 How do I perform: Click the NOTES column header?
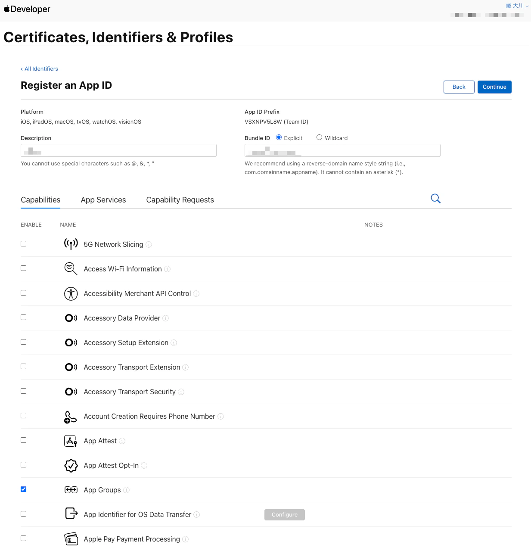(x=373, y=225)
